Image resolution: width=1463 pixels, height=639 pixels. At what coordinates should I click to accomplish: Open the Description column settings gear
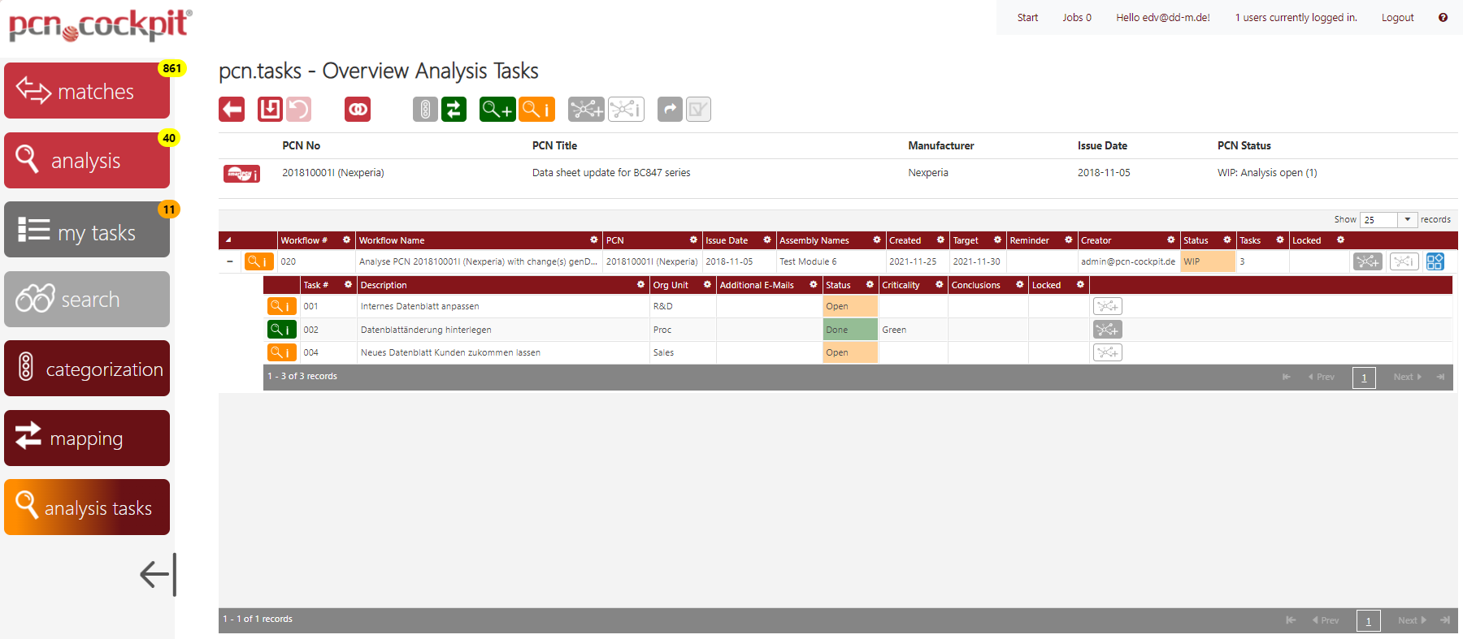tap(640, 285)
